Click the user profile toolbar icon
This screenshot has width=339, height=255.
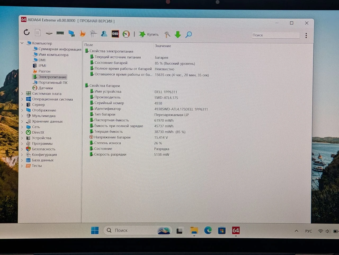pos(104,34)
